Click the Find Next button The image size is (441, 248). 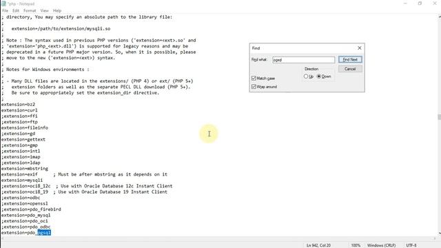[x=350, y=60]
